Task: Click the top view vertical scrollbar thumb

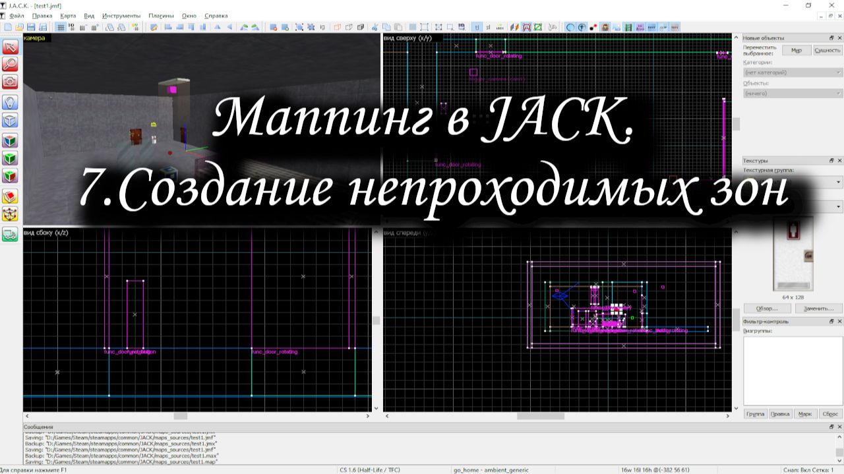Action: click(737, 123)
